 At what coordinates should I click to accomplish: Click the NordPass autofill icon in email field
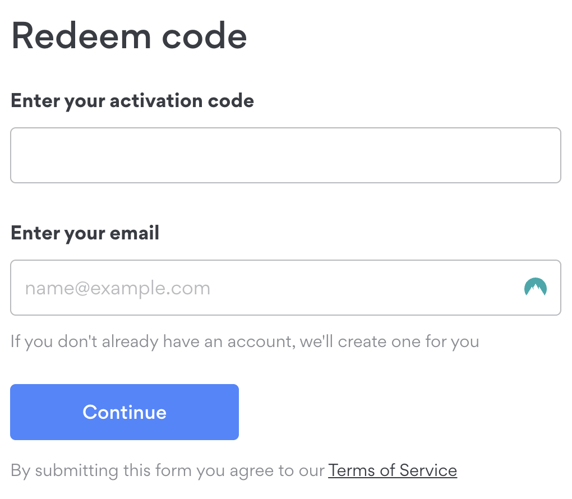tap(535, 287)
